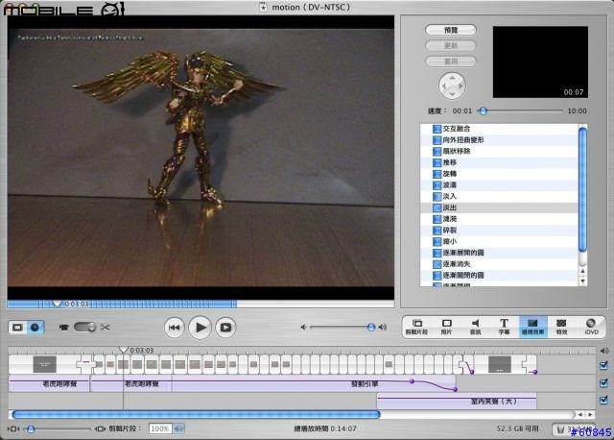This screenshot has width=614, height=440.
Task: Select the 漣漪 transition
Action: [499, 219]
